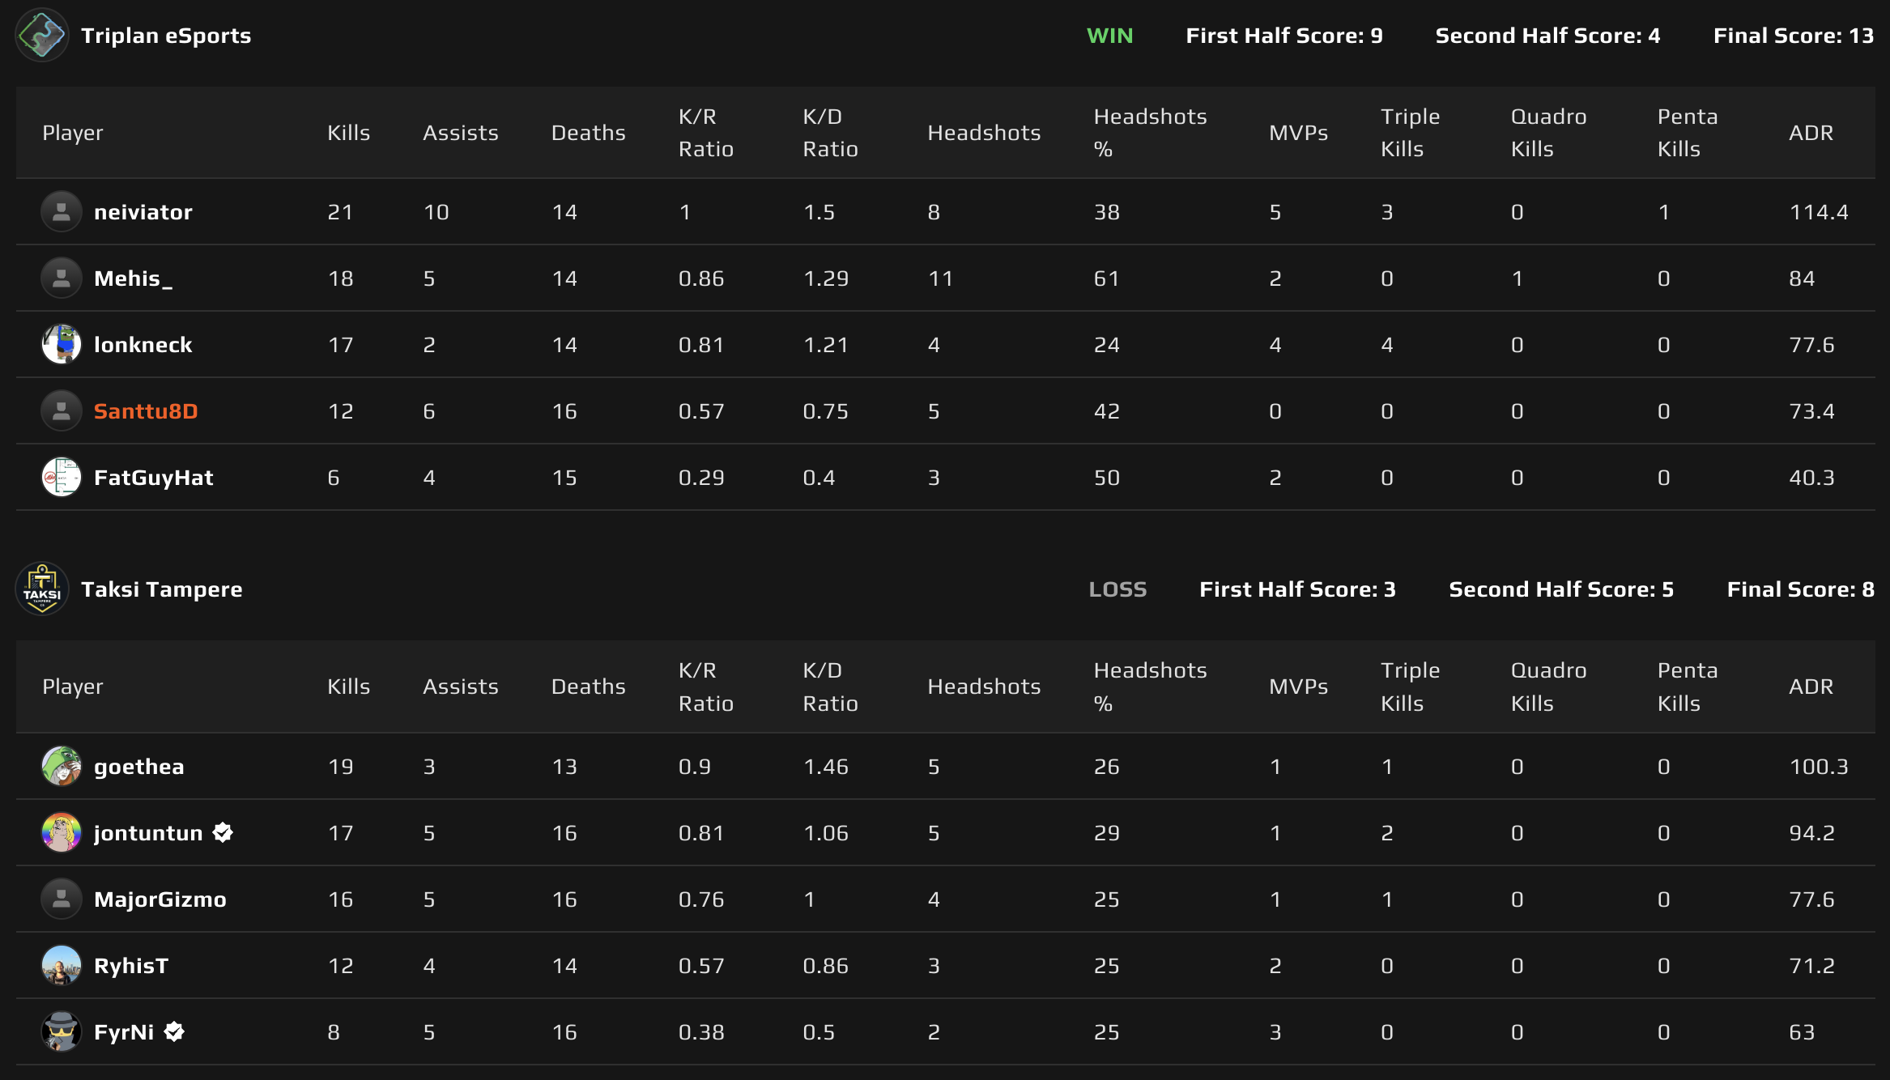Click the LOSS label for Taksi Tampere
1890x1080 pixels.
1118,589
